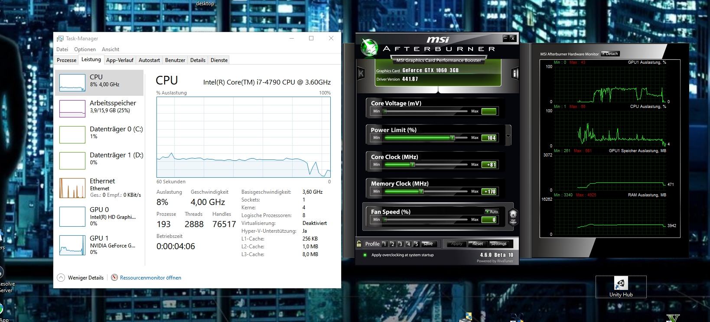
Task: Select Arbeitsspeicher in the performance sidebar
Action: [100, 108]
